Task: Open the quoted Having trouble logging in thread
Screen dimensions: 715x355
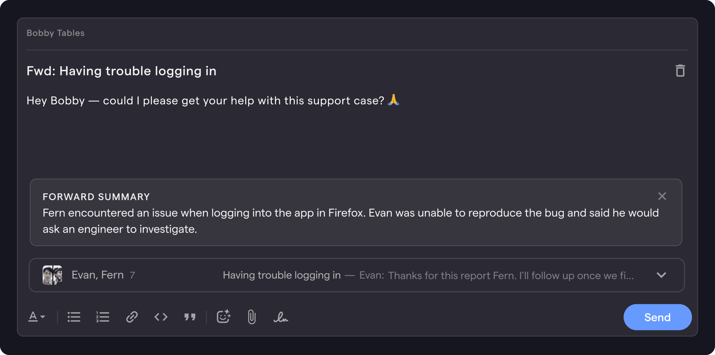Action: [357, 275]
